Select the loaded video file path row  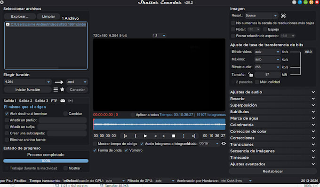click(46, 24)
